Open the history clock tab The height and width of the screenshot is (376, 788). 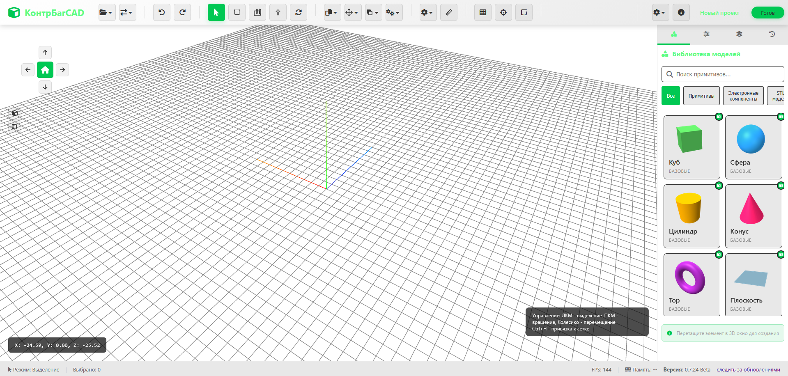772,34
